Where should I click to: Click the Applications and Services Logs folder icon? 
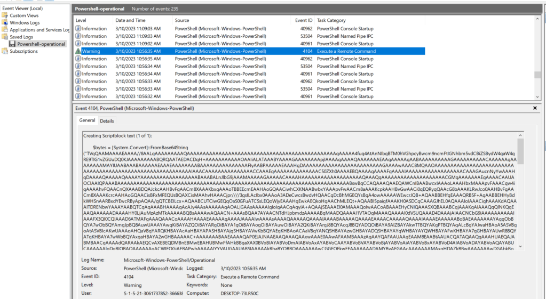[x=5, y=30]
